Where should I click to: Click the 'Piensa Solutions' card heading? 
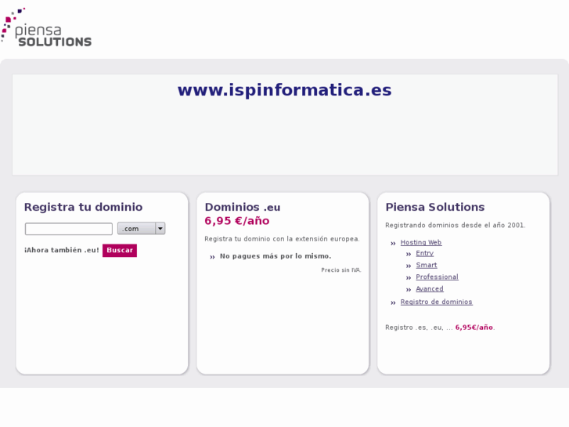tap(435, 207)
